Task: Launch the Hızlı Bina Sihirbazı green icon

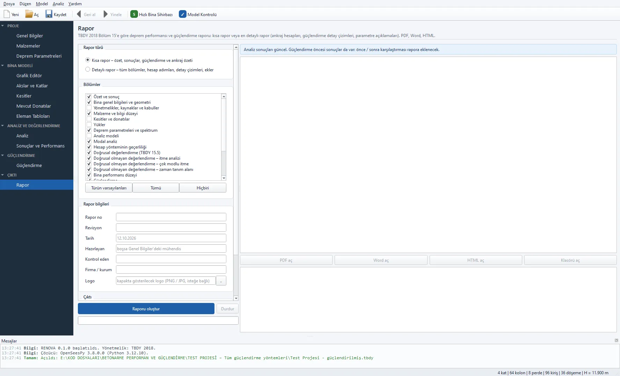Action: pos(134,14)
